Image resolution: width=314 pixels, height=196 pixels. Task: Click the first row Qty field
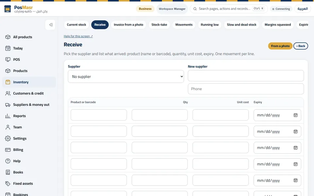pyautogui.click(x=160, y=115)
